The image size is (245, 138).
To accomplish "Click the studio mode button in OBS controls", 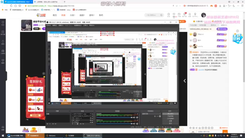I will point(170,118).
